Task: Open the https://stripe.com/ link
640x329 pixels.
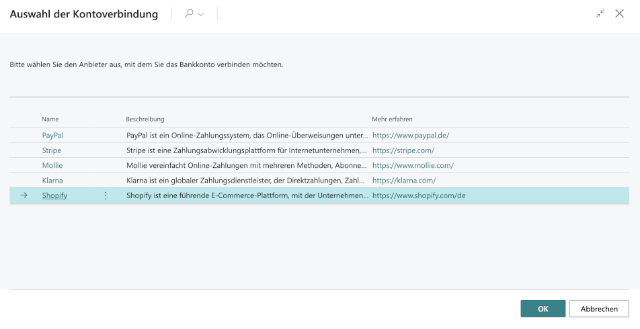Action: (x=403, y=150)
